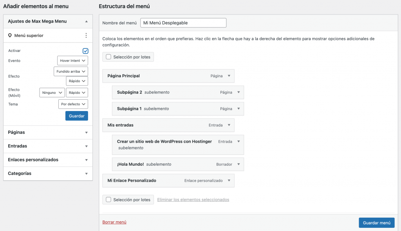
Task: Check the lower Selección por lotes checkbox
Action: [x=108, y=199]
